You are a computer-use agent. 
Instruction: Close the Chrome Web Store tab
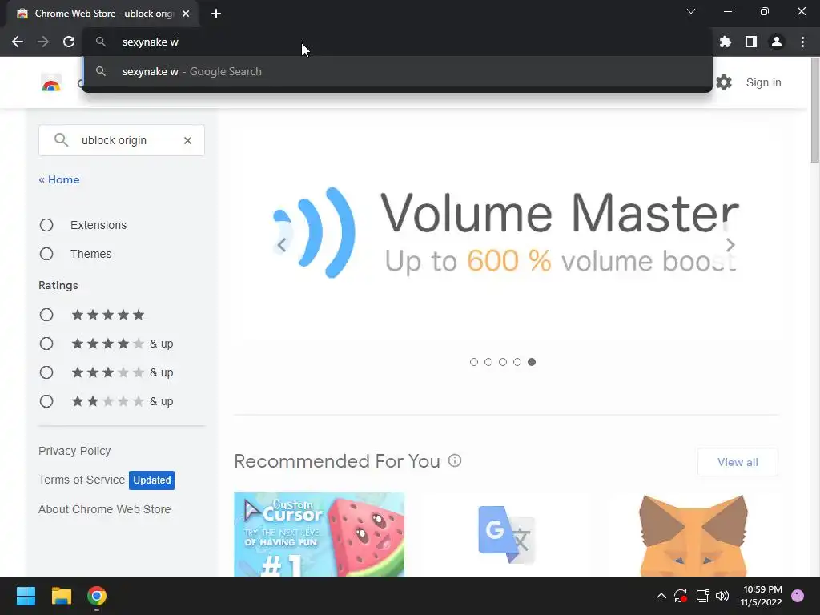pos(186,14)
